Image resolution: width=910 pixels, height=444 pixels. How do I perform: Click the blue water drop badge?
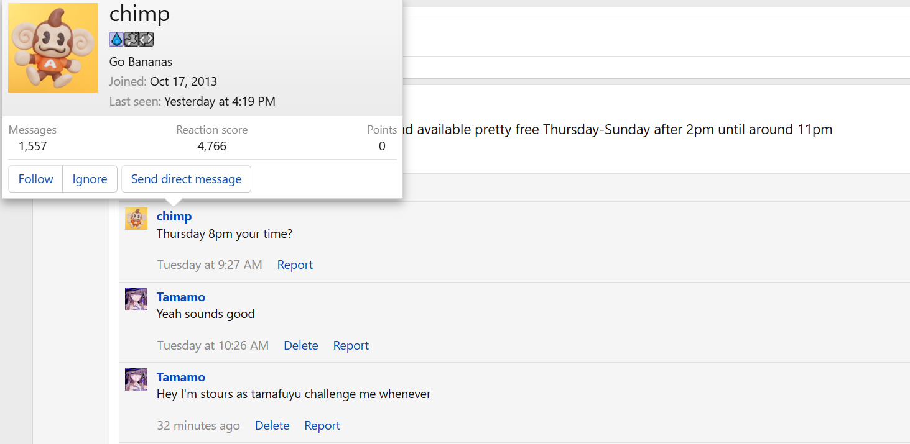tap(116, 40)
